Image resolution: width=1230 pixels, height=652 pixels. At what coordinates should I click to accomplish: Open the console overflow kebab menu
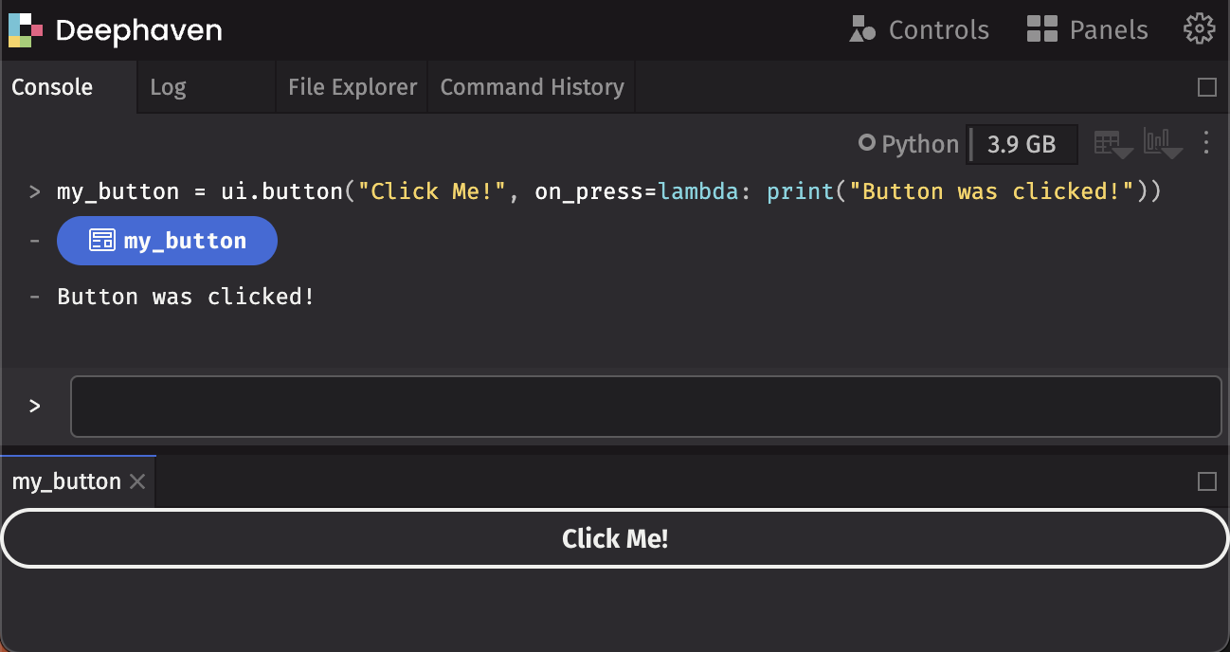click(x=1205, y=142)
